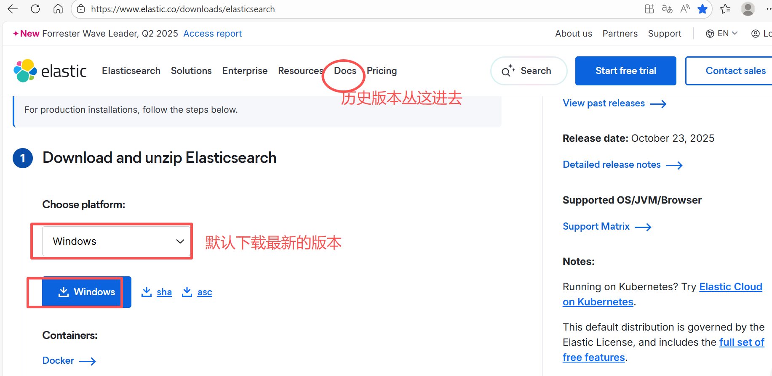Open Partners page

pyautogui.click(x=620, y=34)
